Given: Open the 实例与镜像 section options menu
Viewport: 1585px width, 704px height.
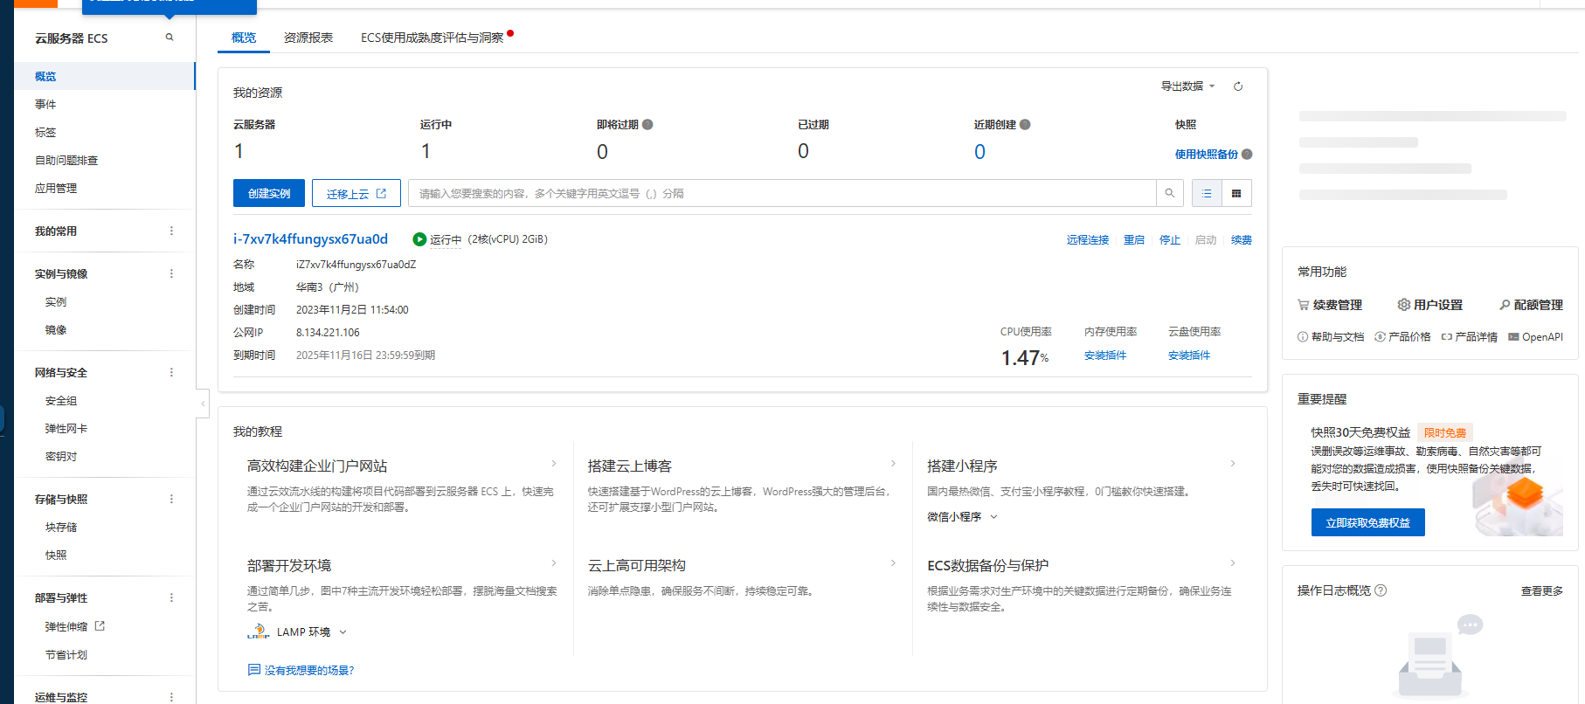Looking at the screenshot, I should pos(171,273).
